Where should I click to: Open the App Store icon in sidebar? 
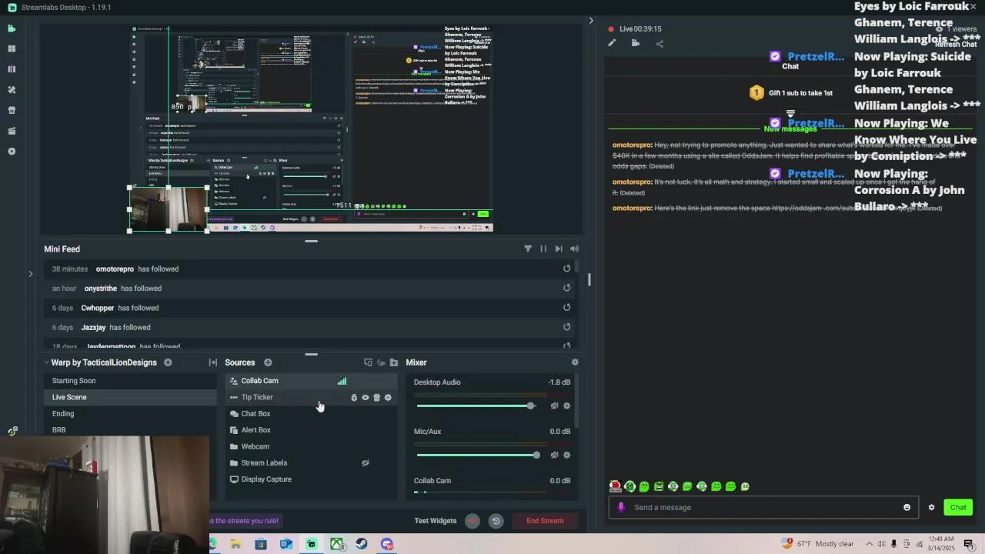coord(12,110)
